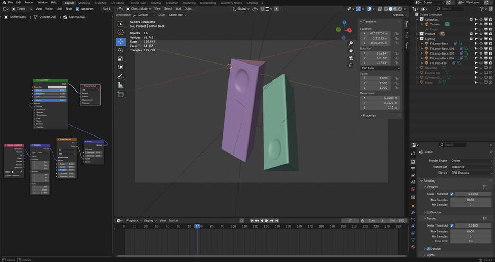
Task: Select the Move tool in viewport toolbar
Action: 121,41
